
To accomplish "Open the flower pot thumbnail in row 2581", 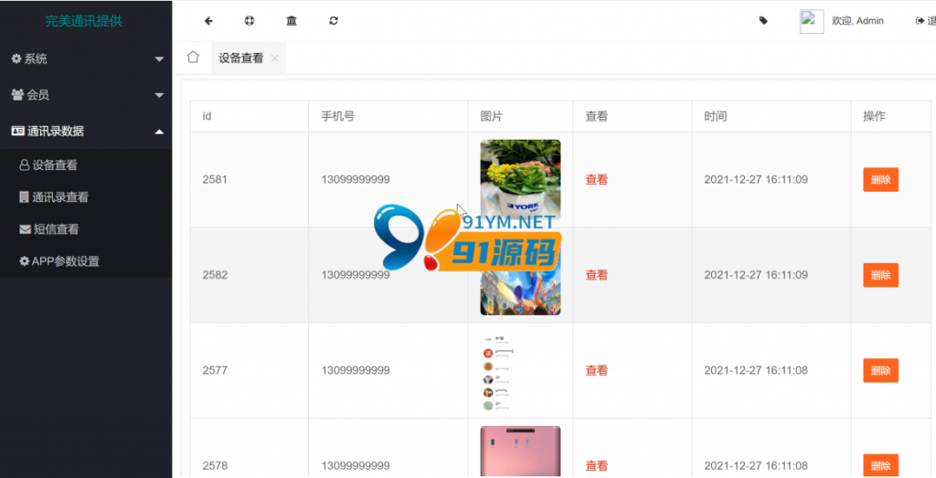I will (x=520, y=180).
